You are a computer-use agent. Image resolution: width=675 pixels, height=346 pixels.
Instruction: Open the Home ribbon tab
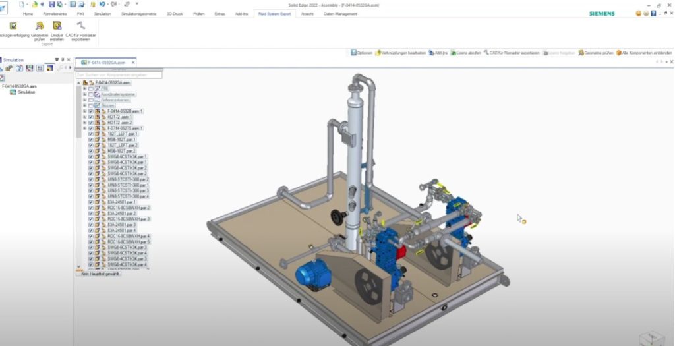28,14
